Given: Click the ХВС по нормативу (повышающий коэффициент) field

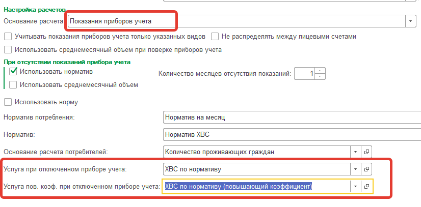Looking at the screenshot, I should pyautogui.click(x=255, y=187).
